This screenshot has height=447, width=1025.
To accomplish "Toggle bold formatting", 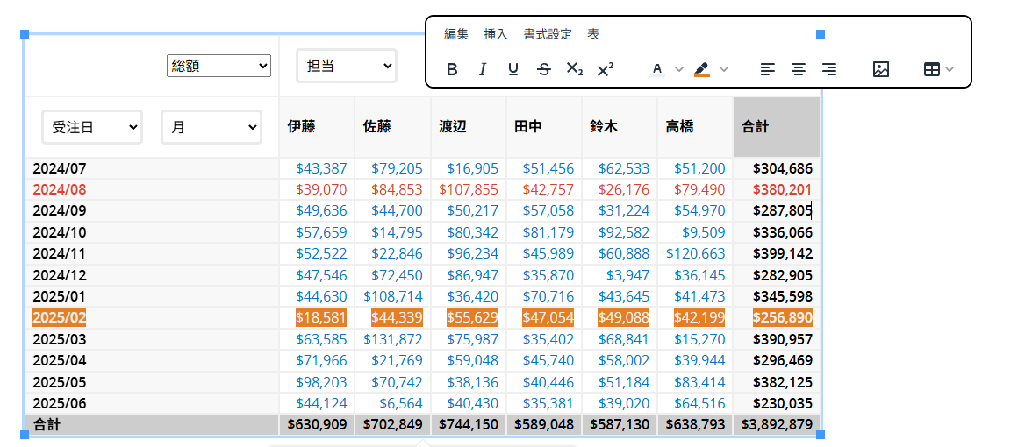I will point(452,69).
